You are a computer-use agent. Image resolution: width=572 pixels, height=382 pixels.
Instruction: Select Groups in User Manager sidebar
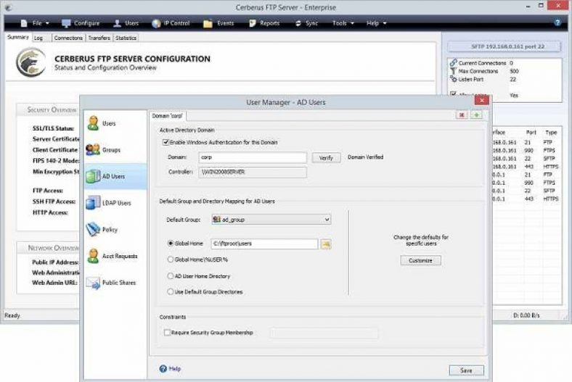[115, 149]
